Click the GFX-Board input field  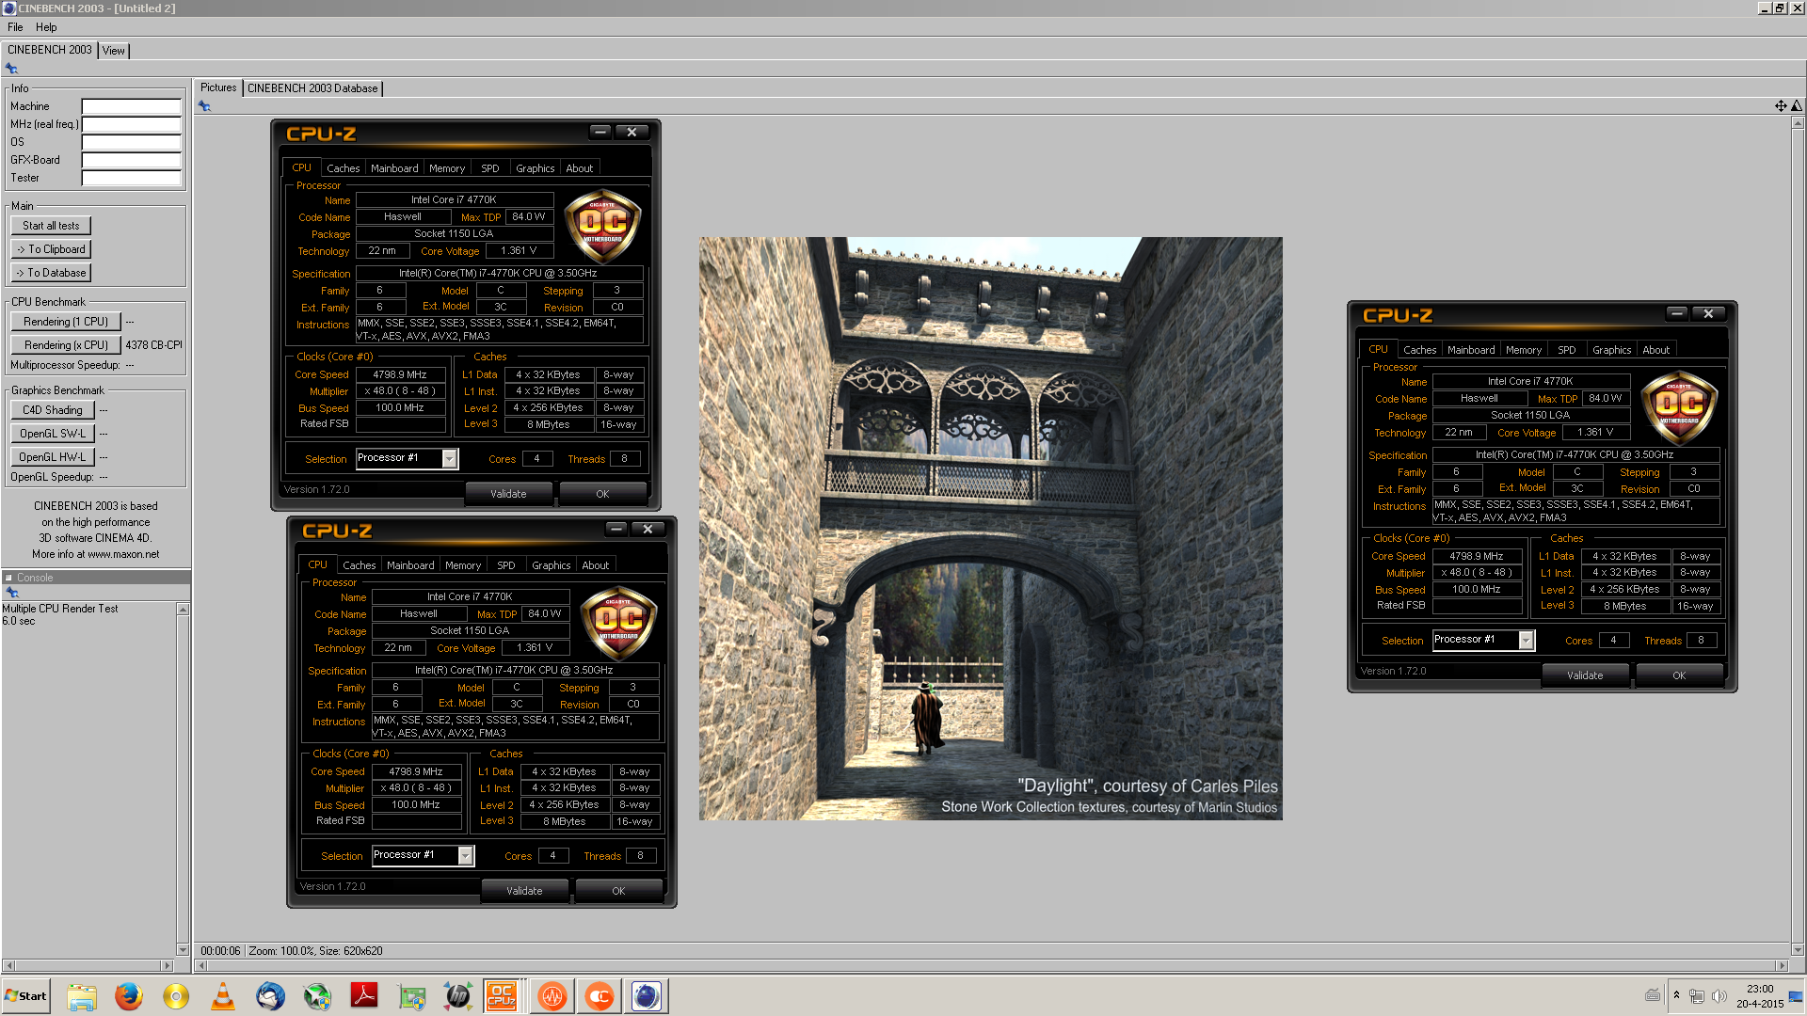131,160
